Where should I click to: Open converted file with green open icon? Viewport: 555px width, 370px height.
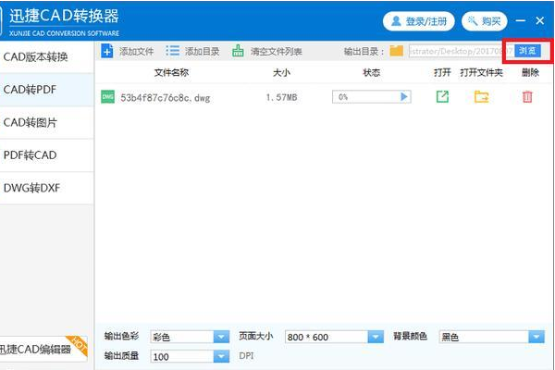[442, 96]
